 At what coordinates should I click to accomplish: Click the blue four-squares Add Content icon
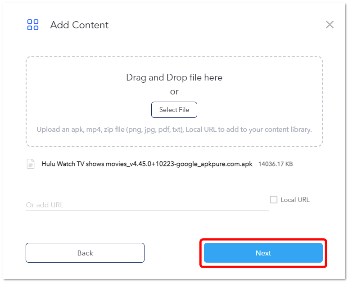(x=32, y=25)
